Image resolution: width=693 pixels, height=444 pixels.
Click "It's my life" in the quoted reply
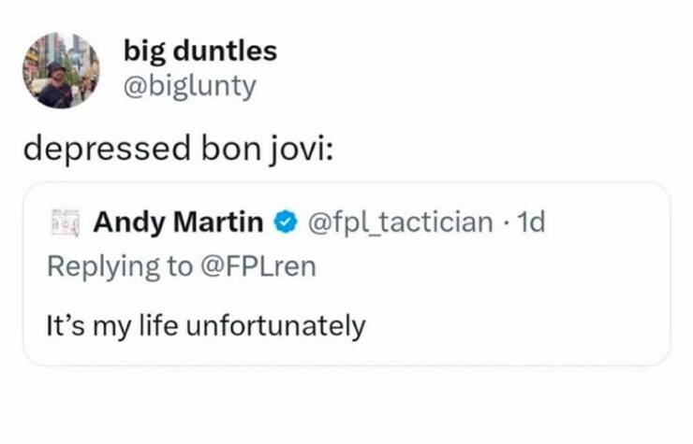pyautogui.click(x=112, y=326)
